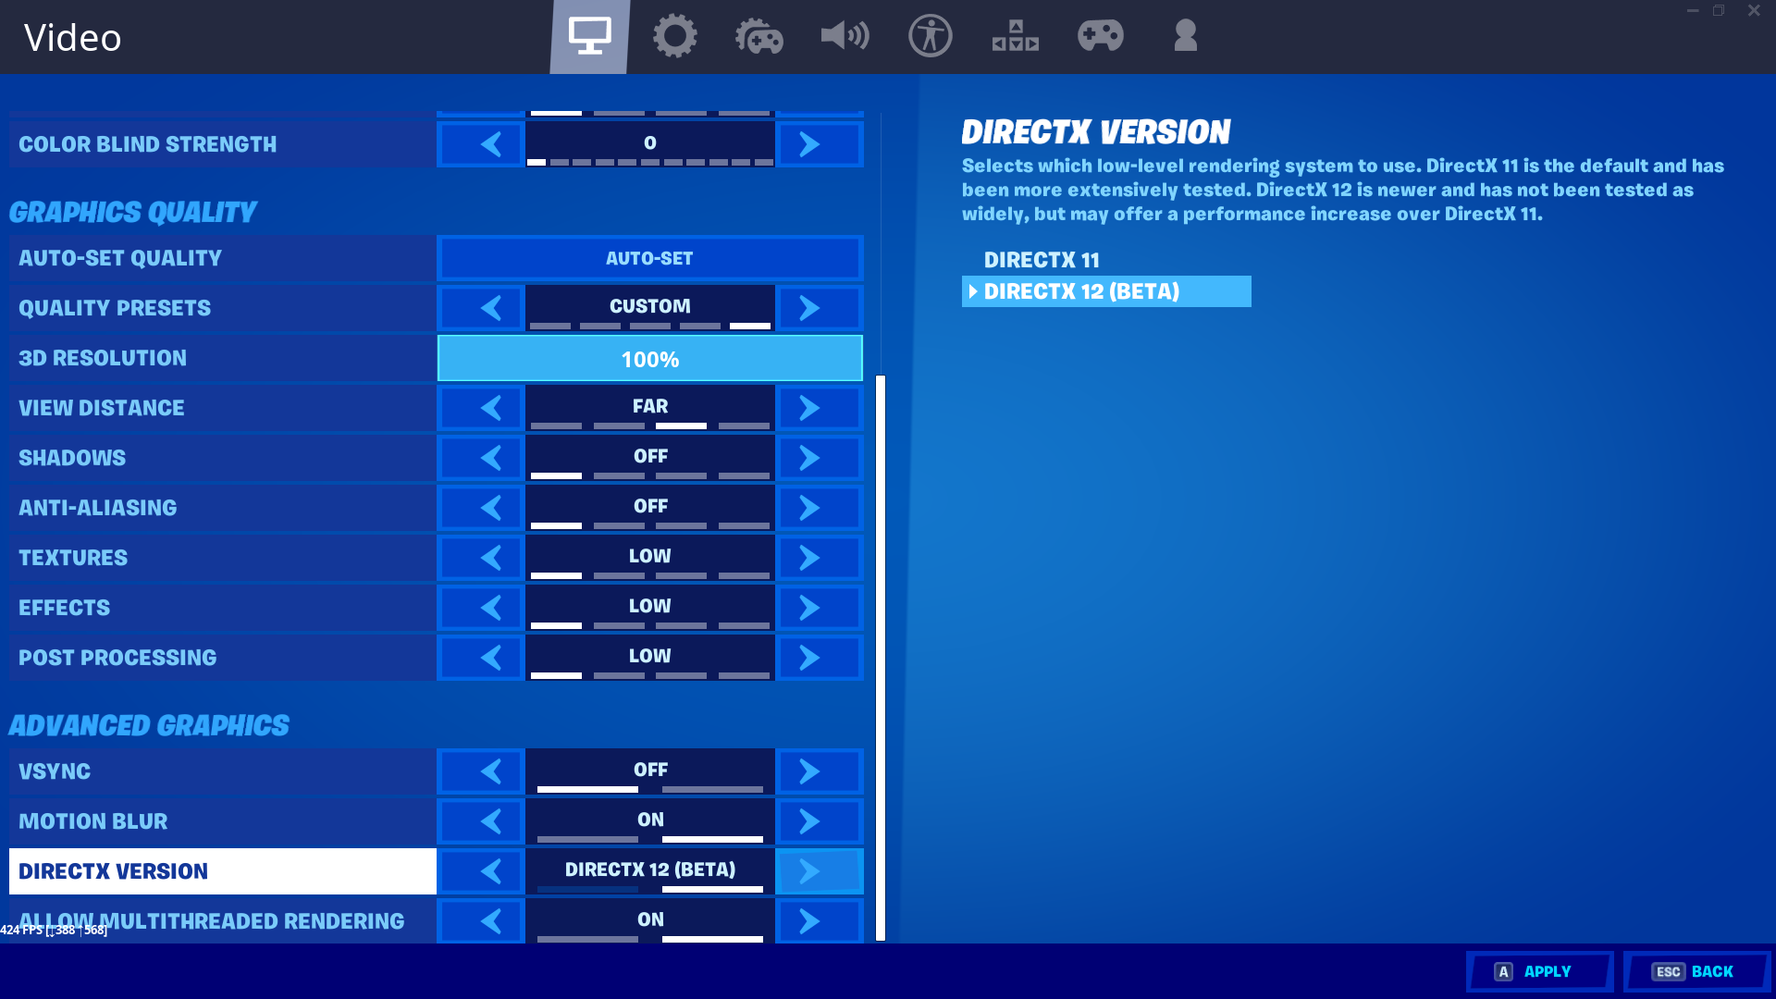Disable Allow Multithreaded Rendering
This screenshot has height=999, width=1776.
[490, 919]
